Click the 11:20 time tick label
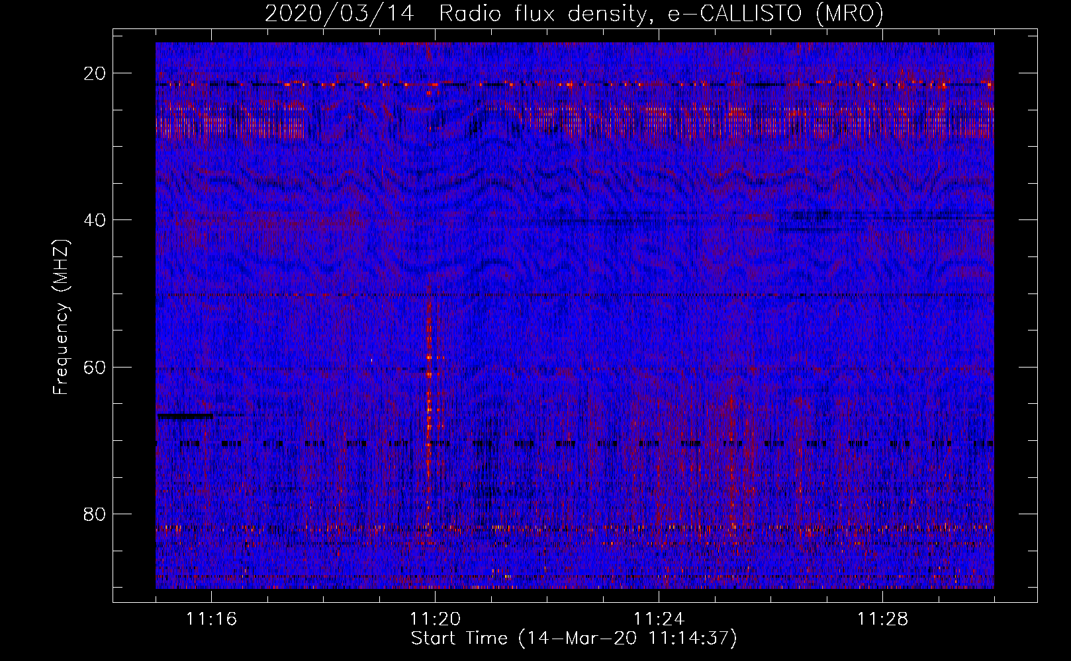The height and width of the screenshot is (661, 1071). 436,619
